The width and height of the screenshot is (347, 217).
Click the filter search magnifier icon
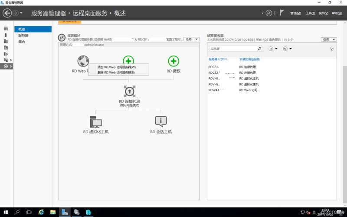(x=259, y=49)
